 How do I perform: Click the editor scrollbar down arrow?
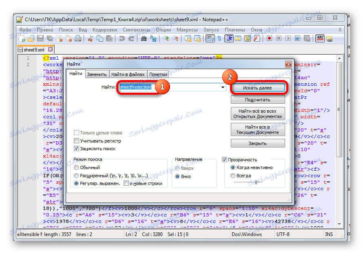tap(339, 224)
